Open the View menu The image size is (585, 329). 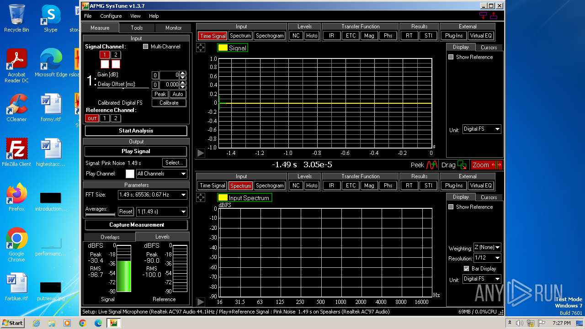(x=136, y=16)
